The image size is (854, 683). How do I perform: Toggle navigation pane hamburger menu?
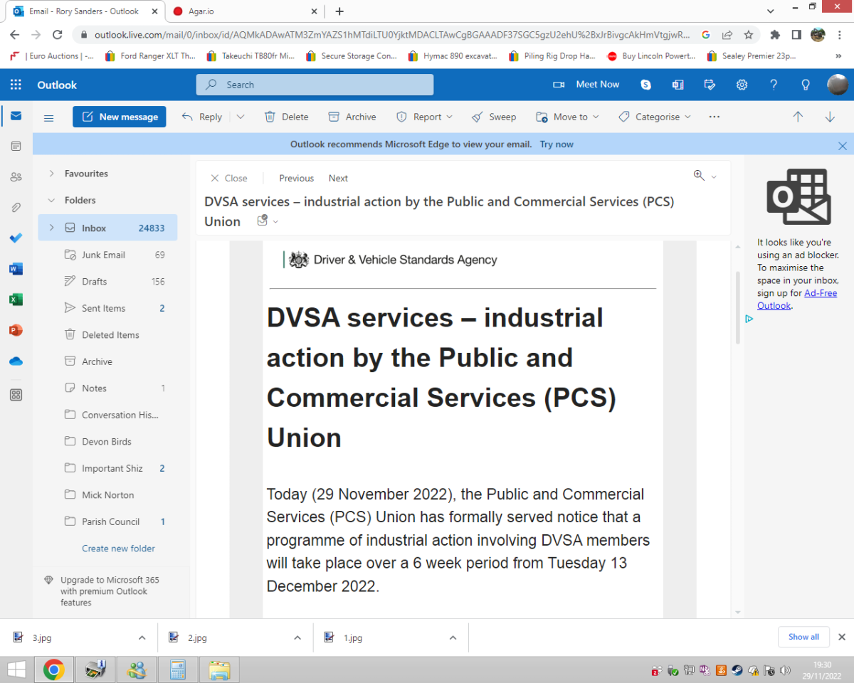tap(49, 117)
